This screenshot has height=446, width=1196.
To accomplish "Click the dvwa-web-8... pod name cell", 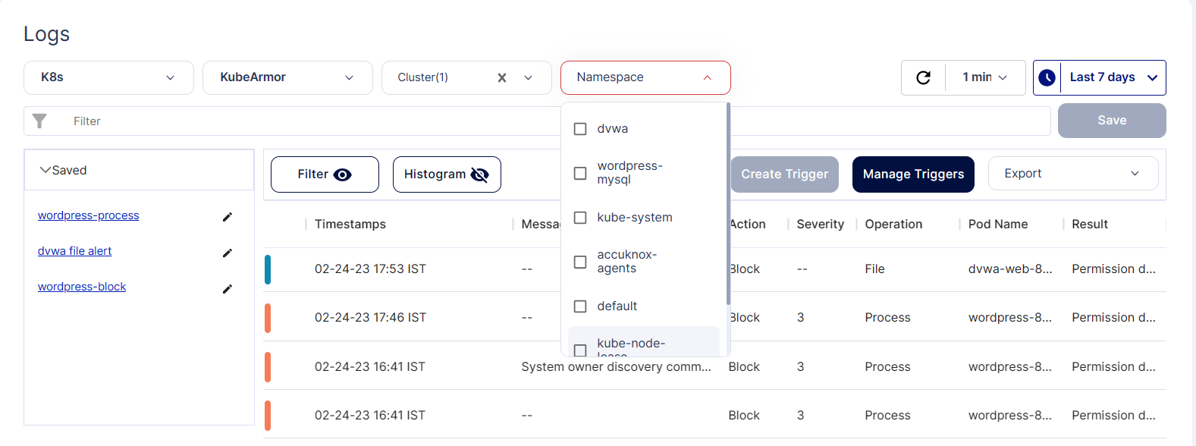I will point(1010,269).
